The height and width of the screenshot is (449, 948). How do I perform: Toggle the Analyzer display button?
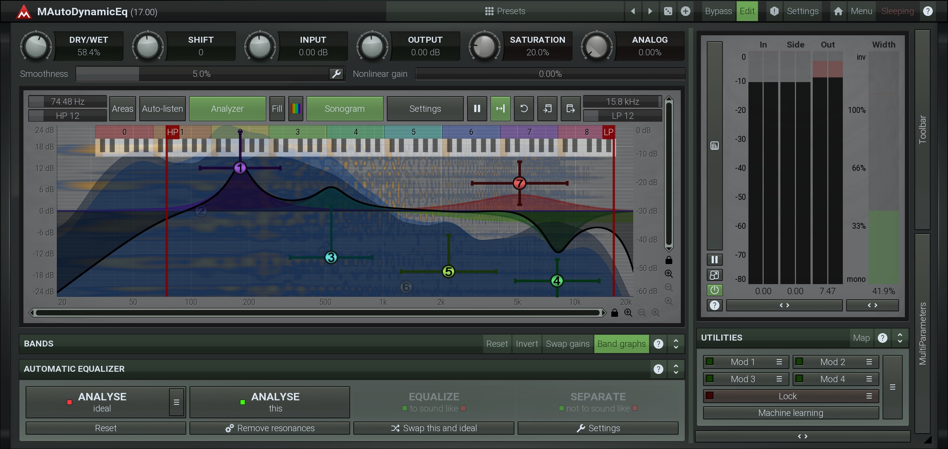[227, 108]
